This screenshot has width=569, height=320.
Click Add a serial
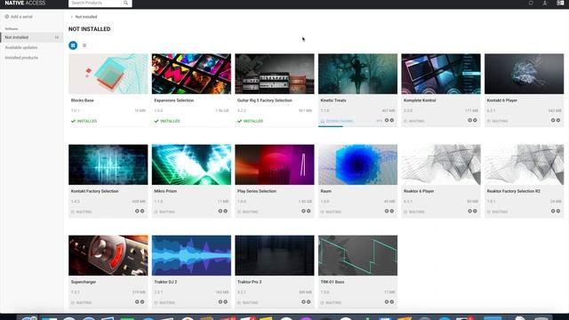[x=19, y=17]
